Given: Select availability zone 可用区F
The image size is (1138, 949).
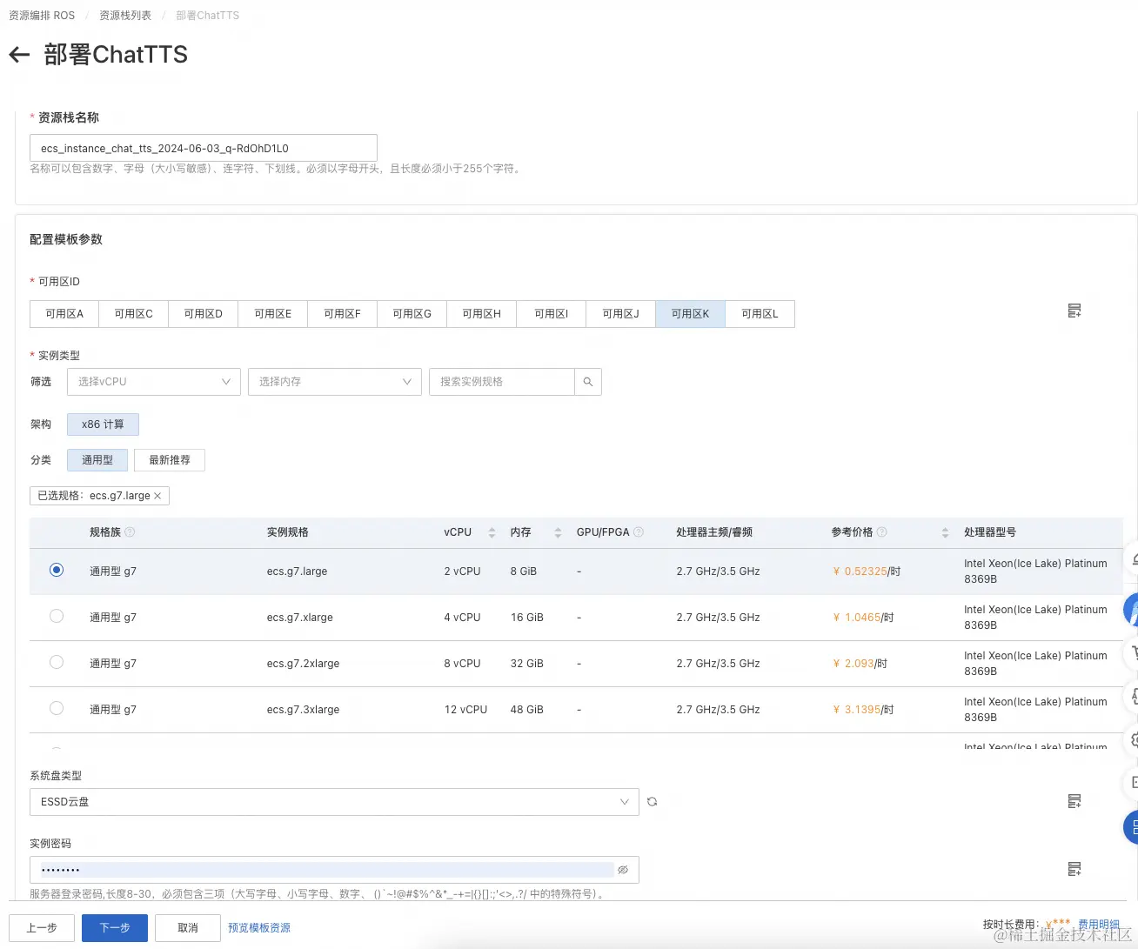Looking at the screenshot, I should [x=343, y=314].
